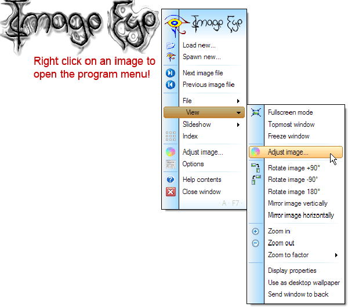The image size is (348, 307).
Task: Click the Help contents question mark icon
Action: [x=171, y=180]
